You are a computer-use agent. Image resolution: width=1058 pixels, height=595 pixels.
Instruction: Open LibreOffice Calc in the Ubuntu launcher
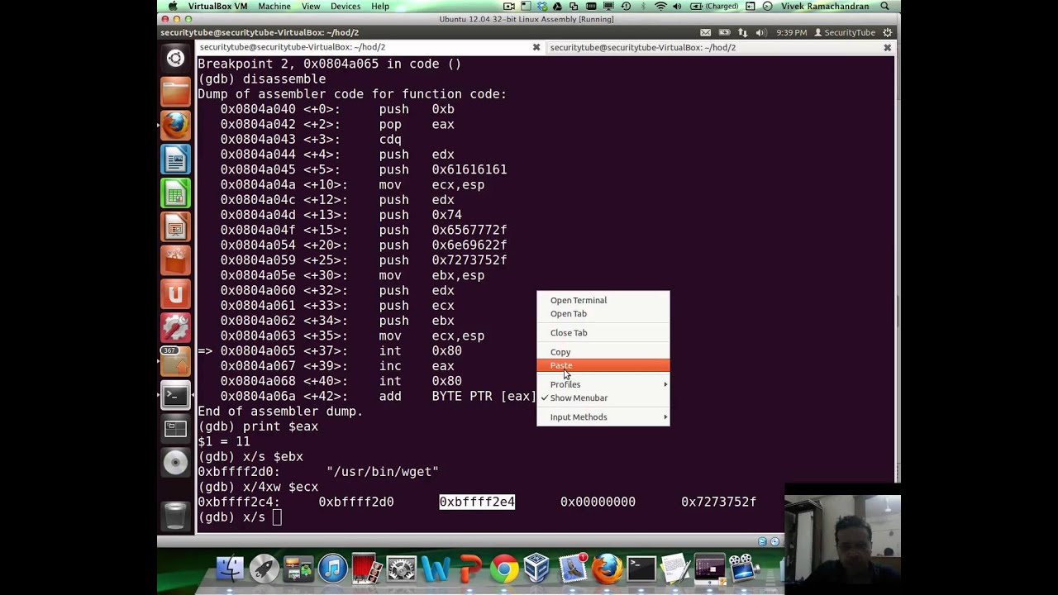tap(175, 193)
